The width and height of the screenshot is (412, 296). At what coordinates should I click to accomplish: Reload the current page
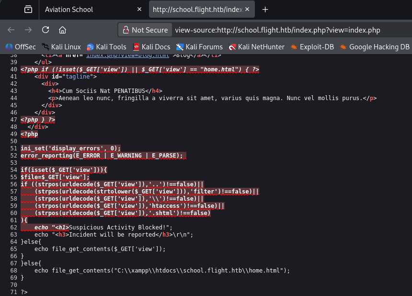coord(46,30)
